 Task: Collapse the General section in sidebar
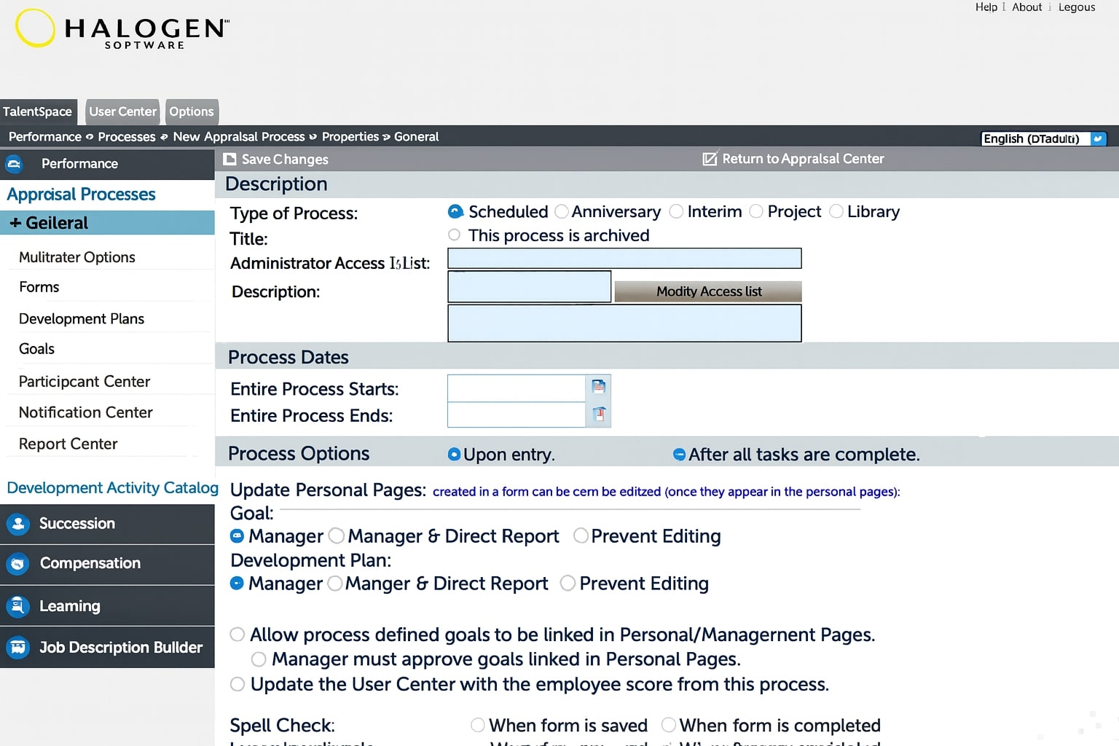coord(15,223)
